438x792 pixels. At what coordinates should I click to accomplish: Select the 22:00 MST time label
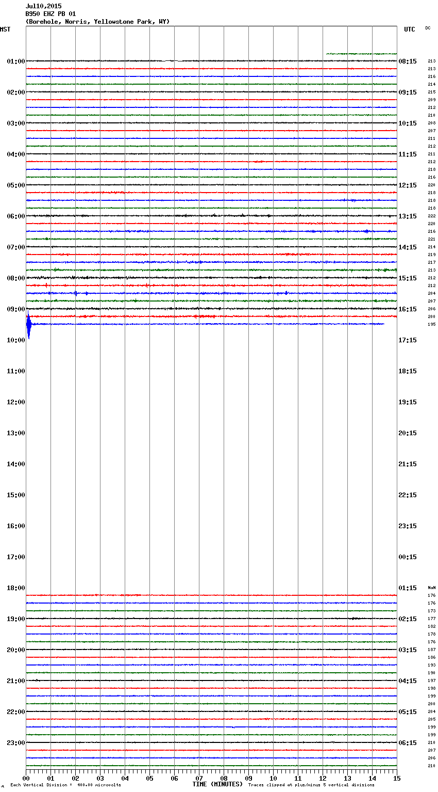pyautogui.click(x=16, y=712)
